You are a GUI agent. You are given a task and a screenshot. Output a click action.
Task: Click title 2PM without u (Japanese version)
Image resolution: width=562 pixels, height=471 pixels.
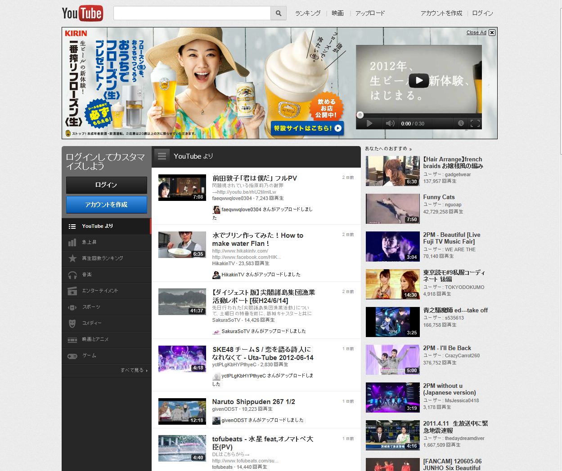pyautogui.click(x=450, y=389)
